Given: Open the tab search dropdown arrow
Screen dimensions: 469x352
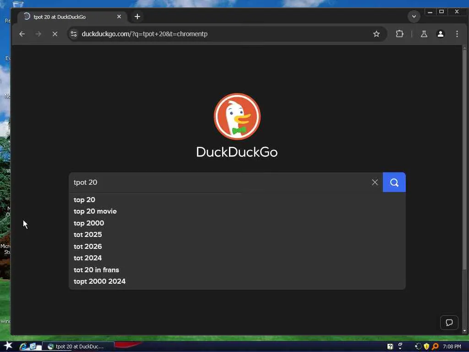Looking at the screenshot, I should click(x=414, y=16).
